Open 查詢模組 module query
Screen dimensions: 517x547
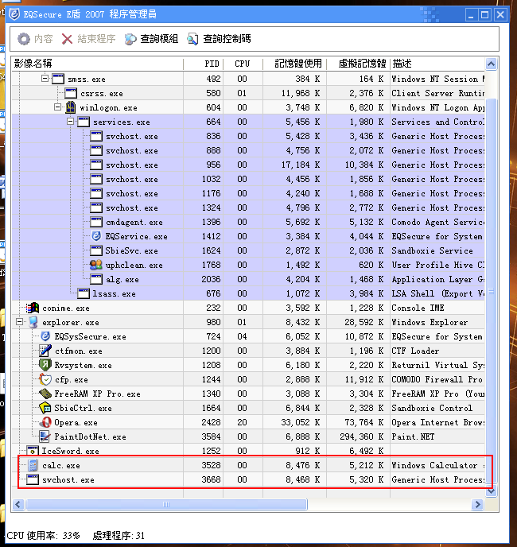coord(151,39)
